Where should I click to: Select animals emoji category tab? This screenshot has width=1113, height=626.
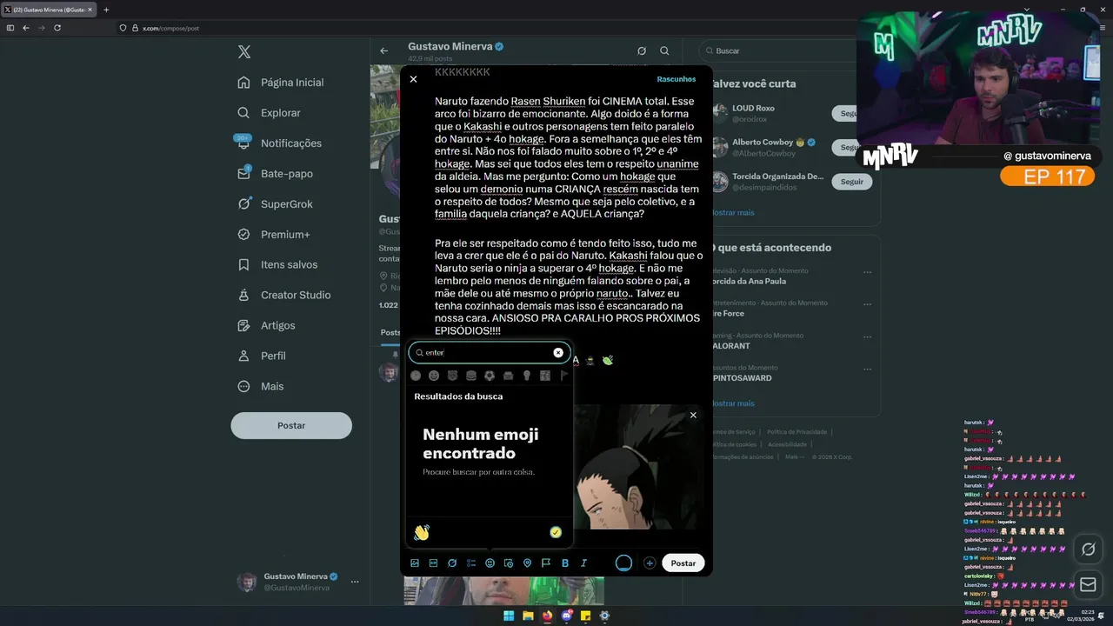[452, 376]
